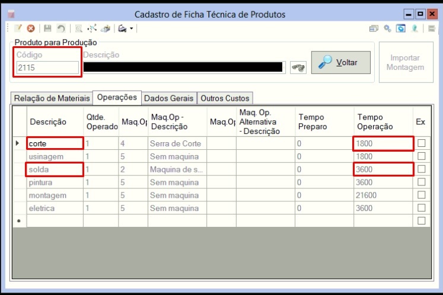443x295 pixels.
Task: Select the corte row selector arrow
Action: [x=18, y=143]
